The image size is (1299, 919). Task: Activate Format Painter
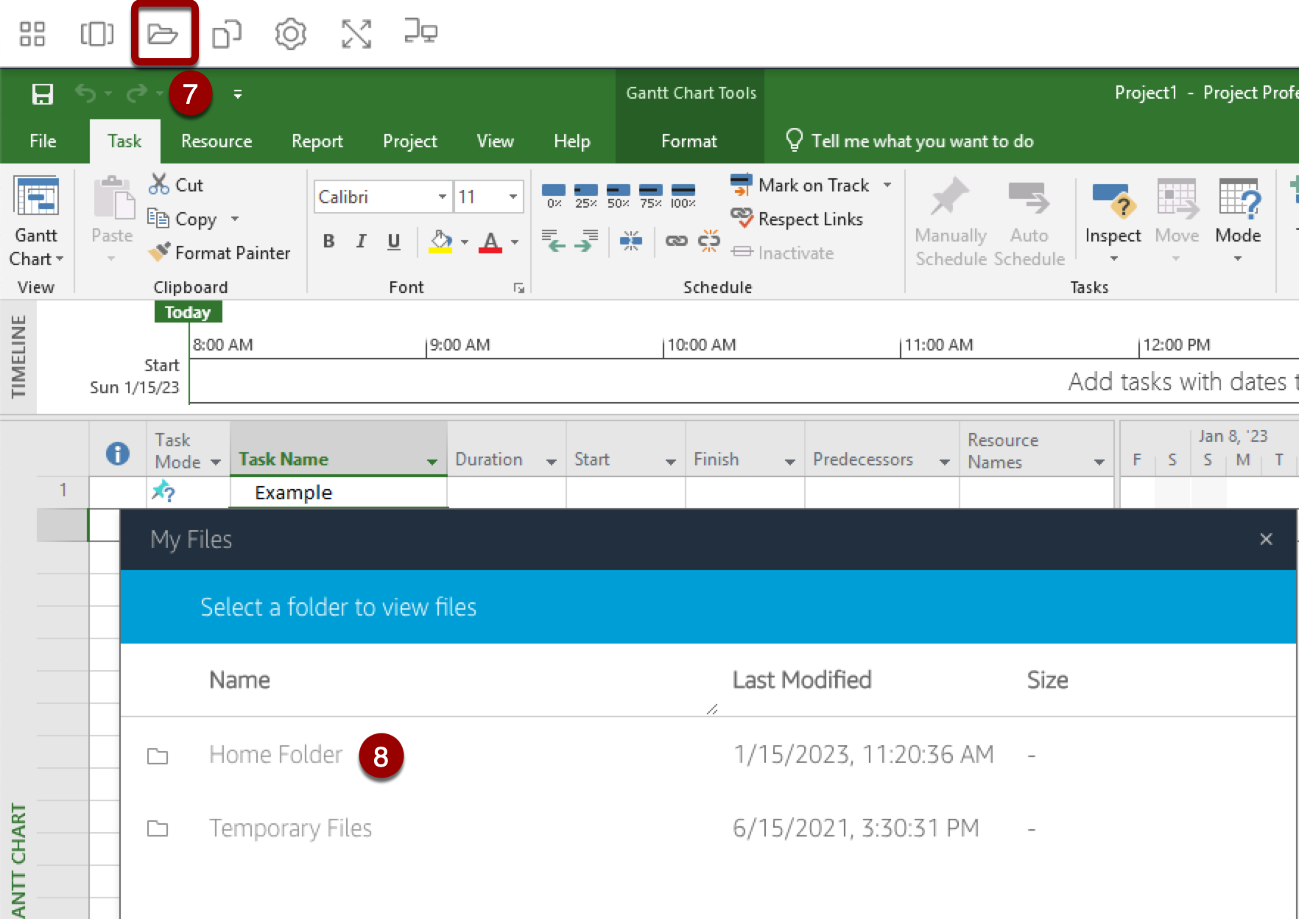tap(219, 253)
